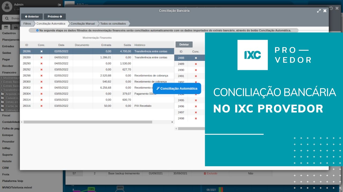Image resolution: width=343 pixels, height=192 pixels.
Task: Sort by the Entrada column header
Action: tap(106, 45)
